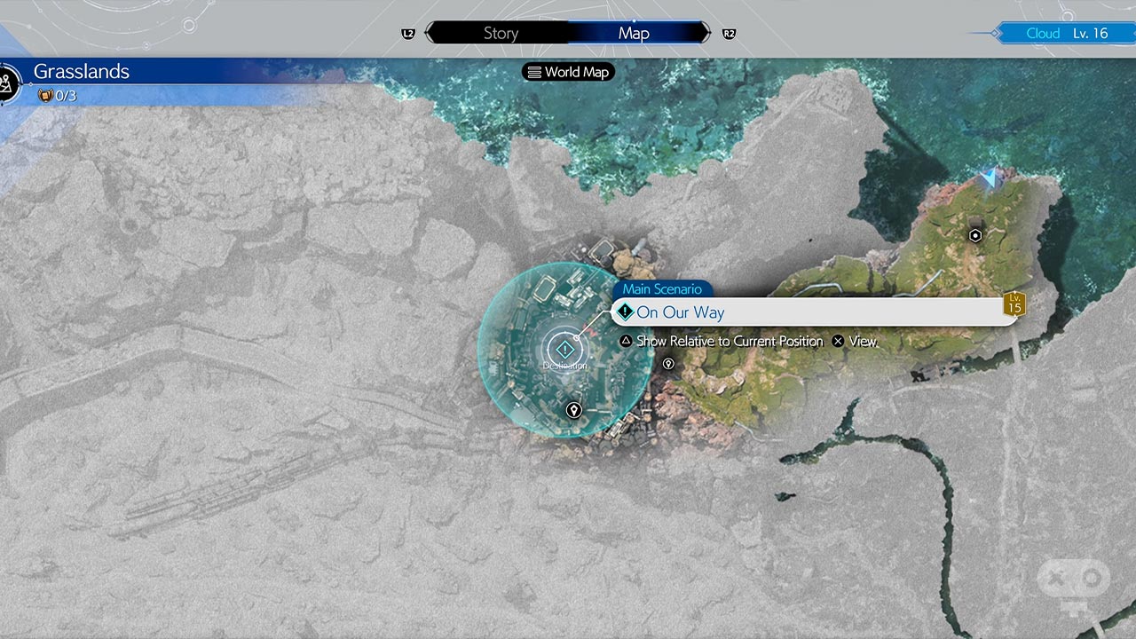
Task: Click the Grasslands region emblem icon
Action: (x=9, y=83)
